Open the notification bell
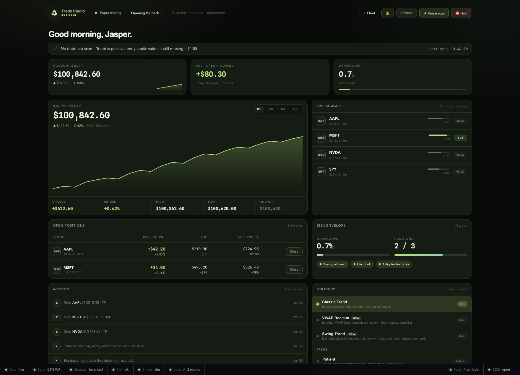Image resolution: width=520 pixels, height=375 pixels. (387, 13)
